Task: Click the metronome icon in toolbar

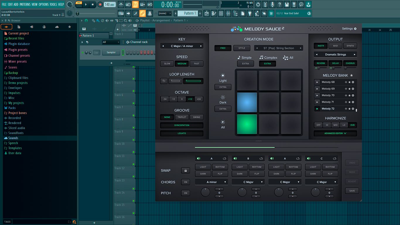Action: (x=121, y=4)
